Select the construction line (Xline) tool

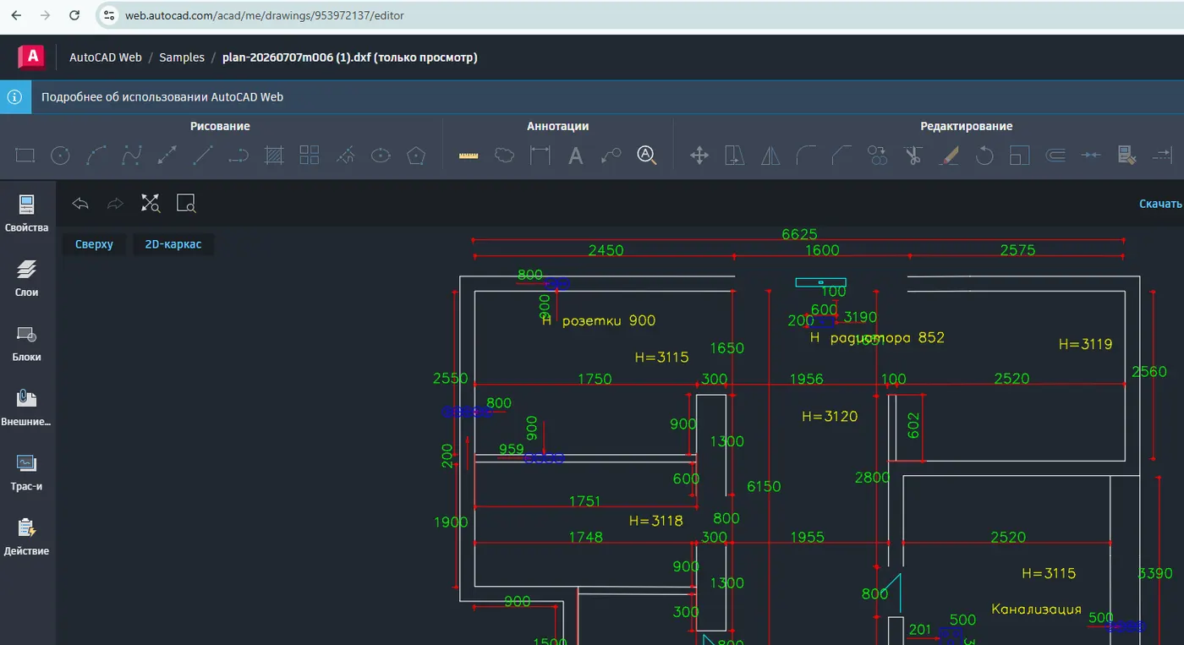click(167, 155)
